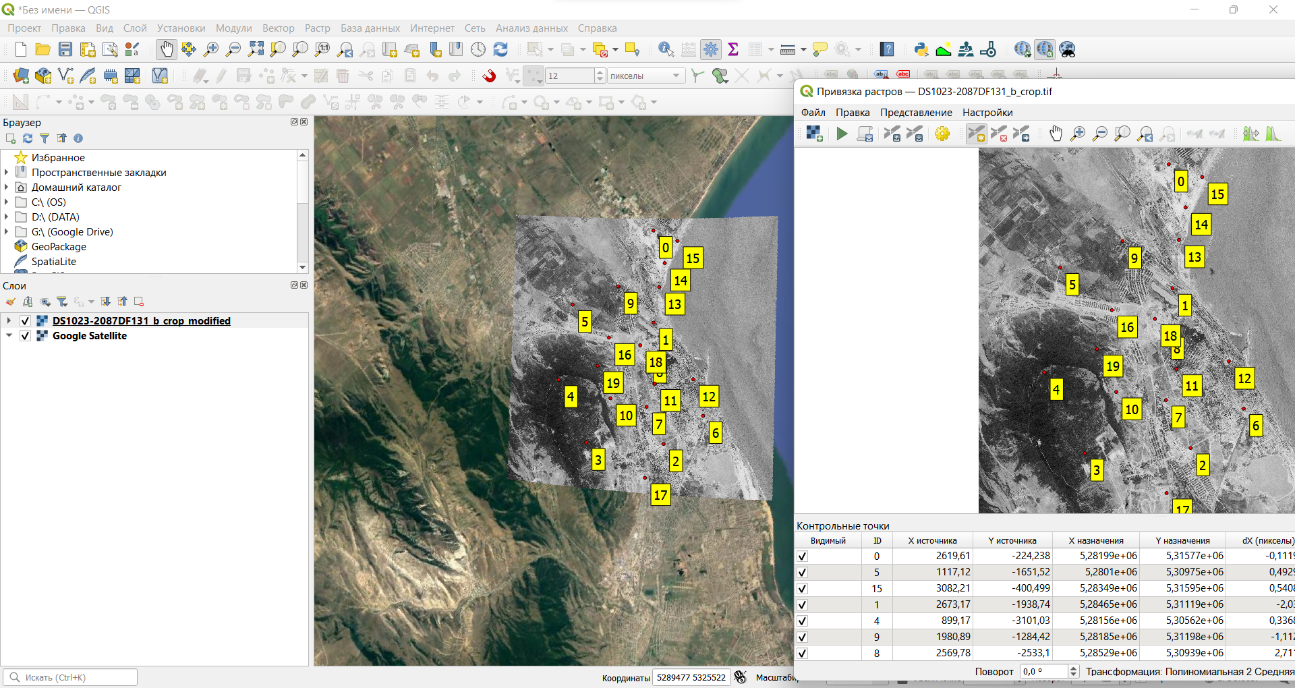
Task: Uncheck visibility for control point ID 15
Action: (x=802, y=589)
